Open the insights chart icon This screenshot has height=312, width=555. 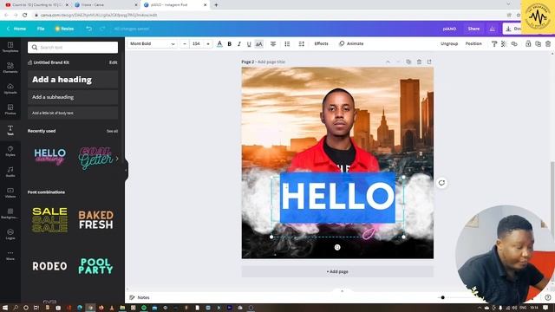493,29
